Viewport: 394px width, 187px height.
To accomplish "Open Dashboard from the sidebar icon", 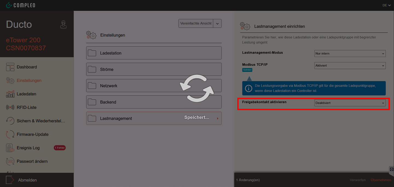I will click(10, 67).
